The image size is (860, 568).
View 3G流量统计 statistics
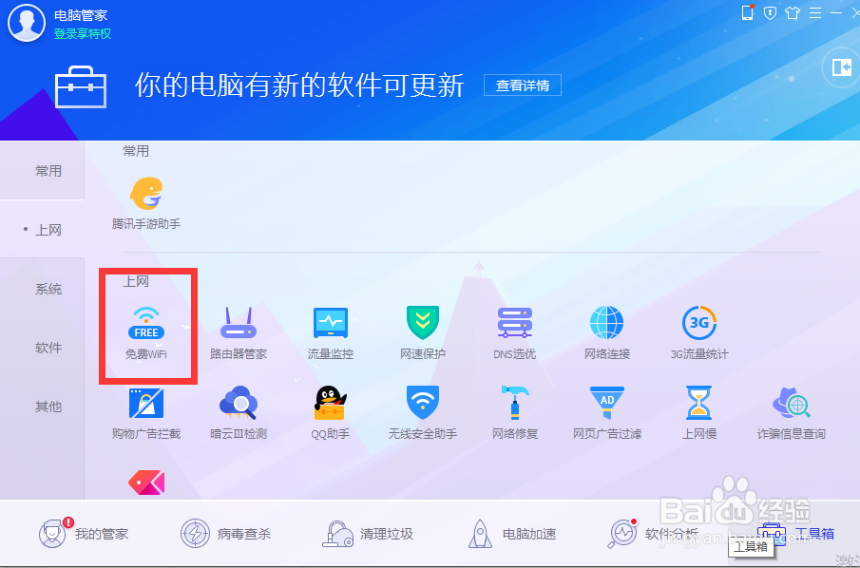pos(698,328)
